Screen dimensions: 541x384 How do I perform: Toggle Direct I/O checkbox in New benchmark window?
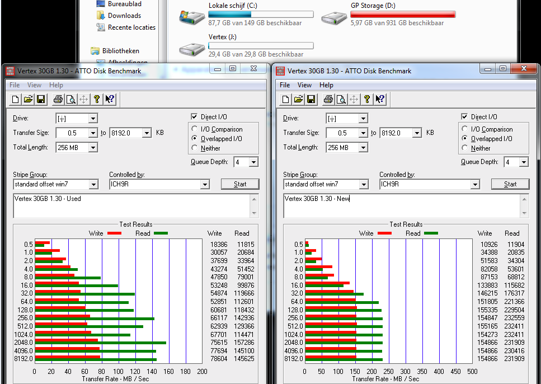(x=464, y=117)
